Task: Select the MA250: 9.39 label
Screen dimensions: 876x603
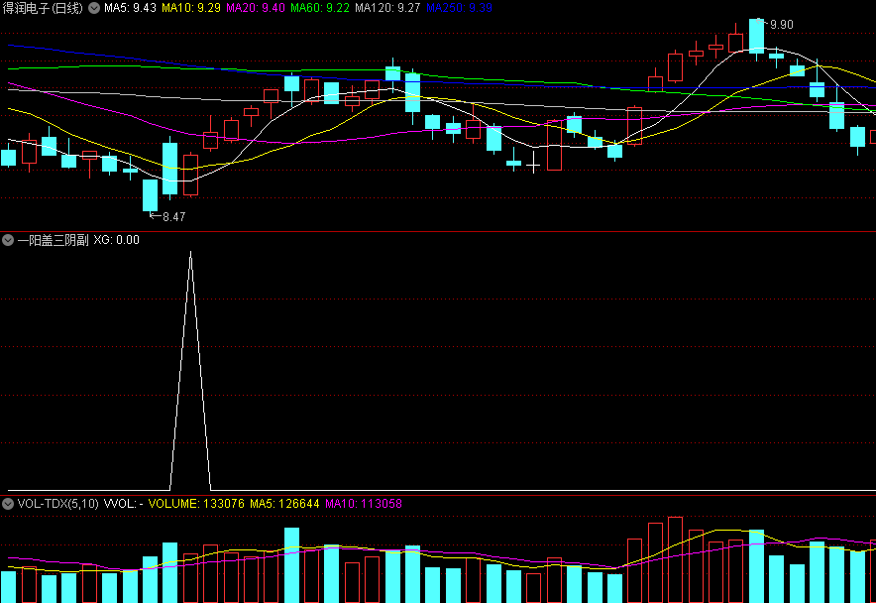Action: [x=459, y=8]
